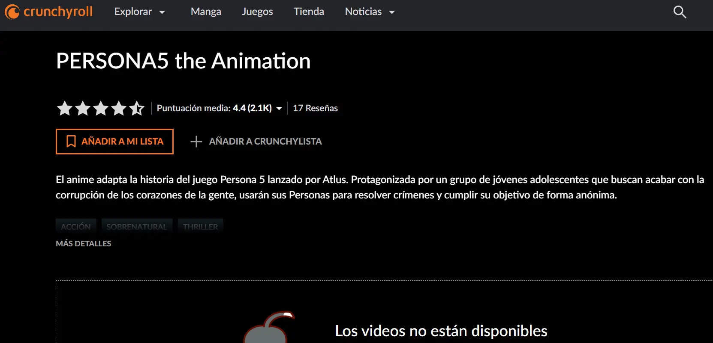The width and height of the screenshot is (713, 343).
Task: Open the 17 Reseñas reviews link
Action: coord(315,108)
